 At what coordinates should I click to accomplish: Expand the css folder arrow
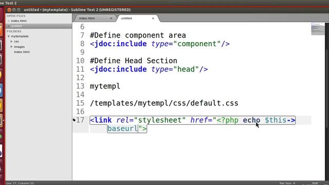[11, 42]
